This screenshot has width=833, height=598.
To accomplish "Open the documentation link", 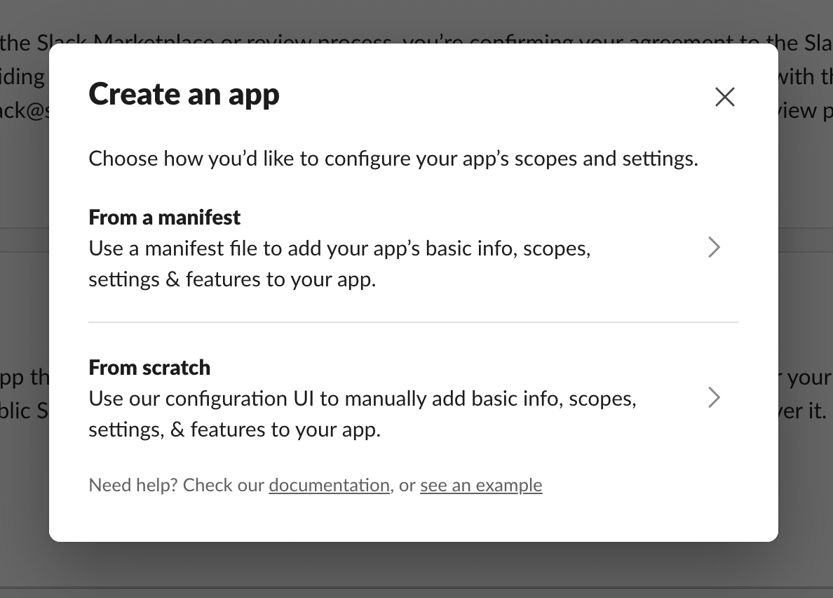I will (329, 485).
